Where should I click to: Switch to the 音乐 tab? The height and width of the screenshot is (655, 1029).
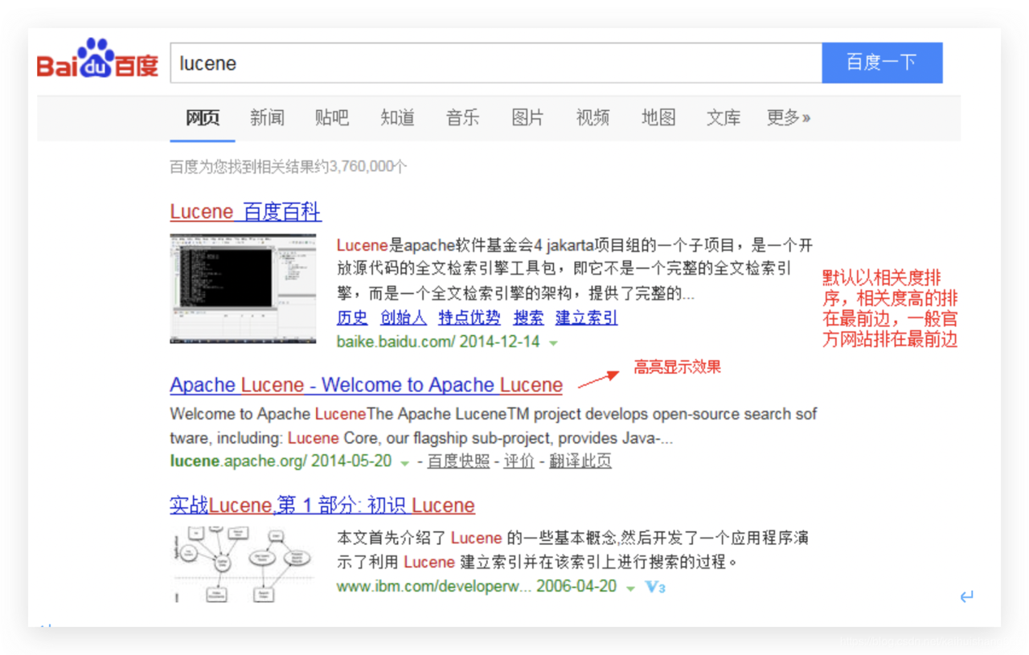[462, 118]
